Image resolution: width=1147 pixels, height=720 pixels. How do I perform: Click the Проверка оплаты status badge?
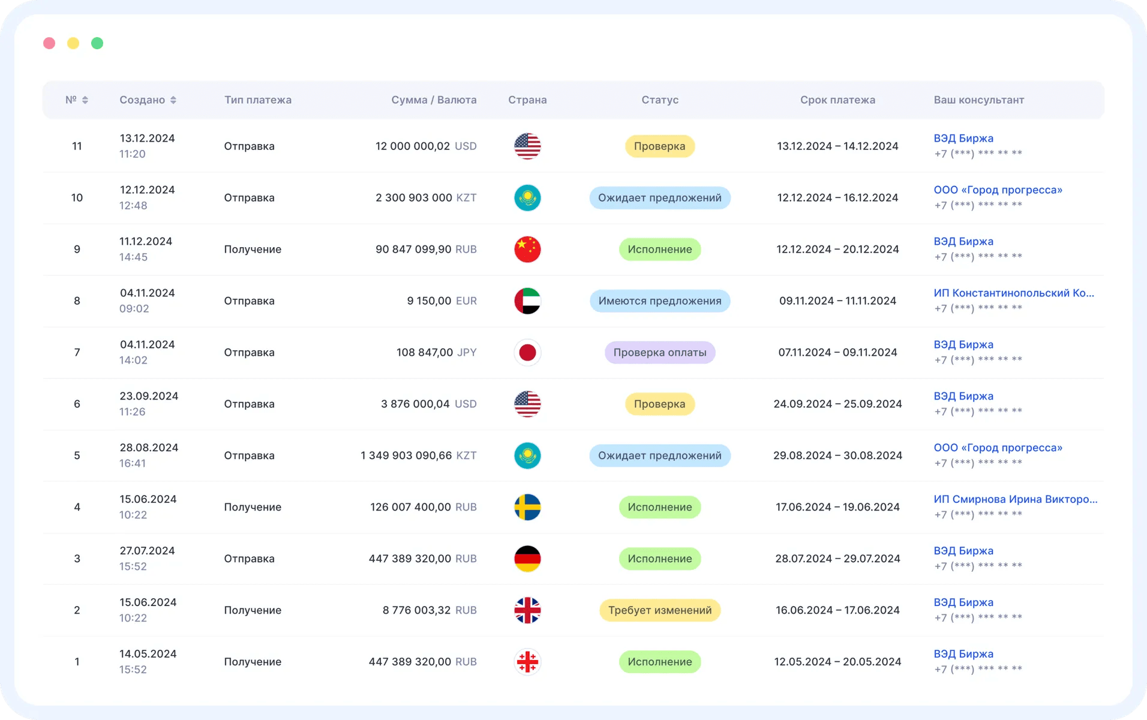(660, 353)
